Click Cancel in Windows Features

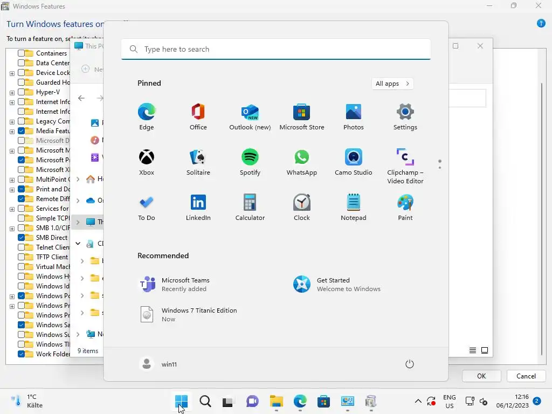click(526, 376)
